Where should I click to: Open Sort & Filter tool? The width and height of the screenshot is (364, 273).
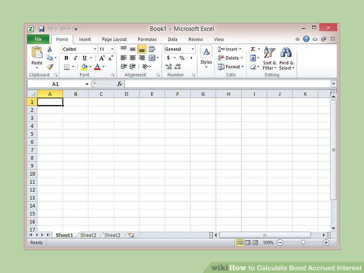click(269, 58)
